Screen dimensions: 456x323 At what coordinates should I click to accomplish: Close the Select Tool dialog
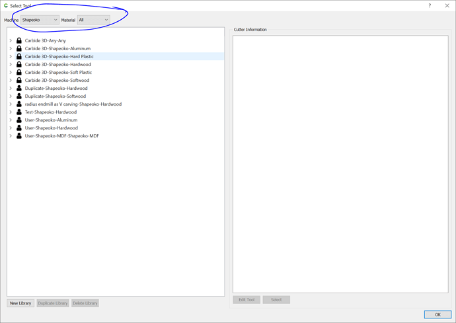pos(447,5)
